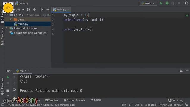The height and width of the screenshot is (107, 190).
Task: Open Python 3.8 (ders13) interpreter selector
Action: [x=171, y=105]
